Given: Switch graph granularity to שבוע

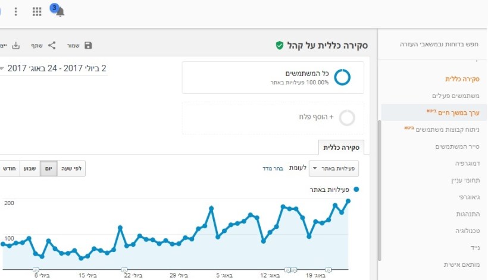Looking at the screenshot, I should coord(30,169).
